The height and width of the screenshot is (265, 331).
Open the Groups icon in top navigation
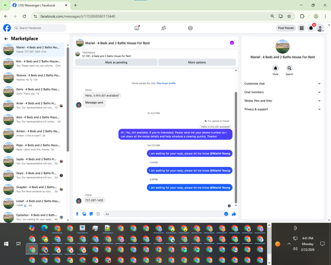[x=190, y=28]
